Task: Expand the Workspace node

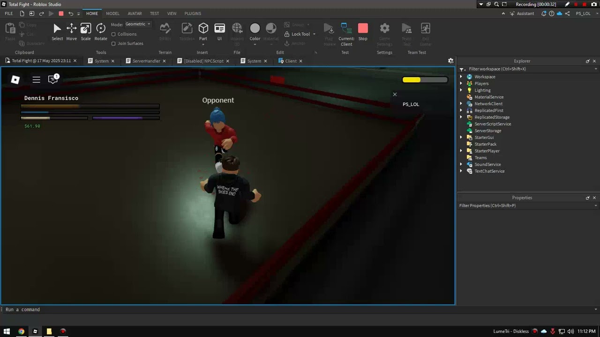Action: 461,77
